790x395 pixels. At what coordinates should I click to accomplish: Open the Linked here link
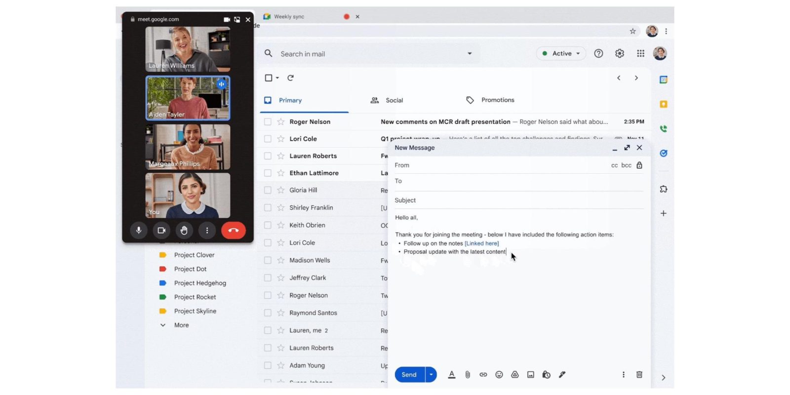coord(481,243)
